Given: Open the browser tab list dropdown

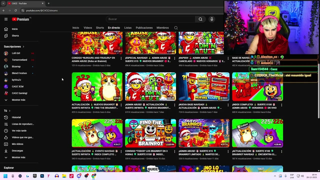Looking at the screenshot, I should pos(3,3).
